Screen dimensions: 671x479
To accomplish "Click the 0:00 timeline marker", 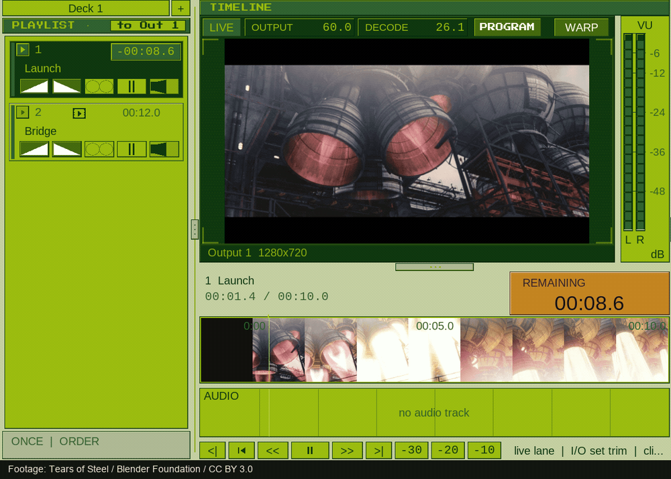I will pyautogui.click(x=254, y=326).
